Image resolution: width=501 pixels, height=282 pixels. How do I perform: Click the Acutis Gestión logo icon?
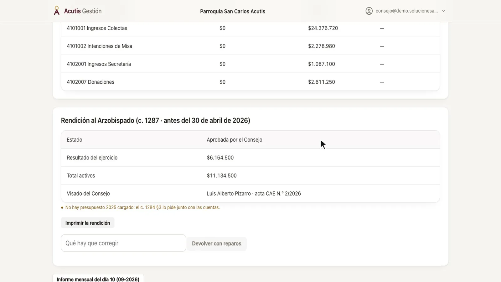[57, 11]
